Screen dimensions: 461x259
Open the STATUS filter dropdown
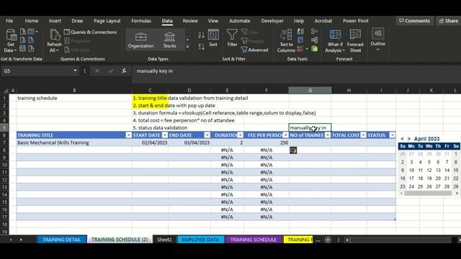392,135
